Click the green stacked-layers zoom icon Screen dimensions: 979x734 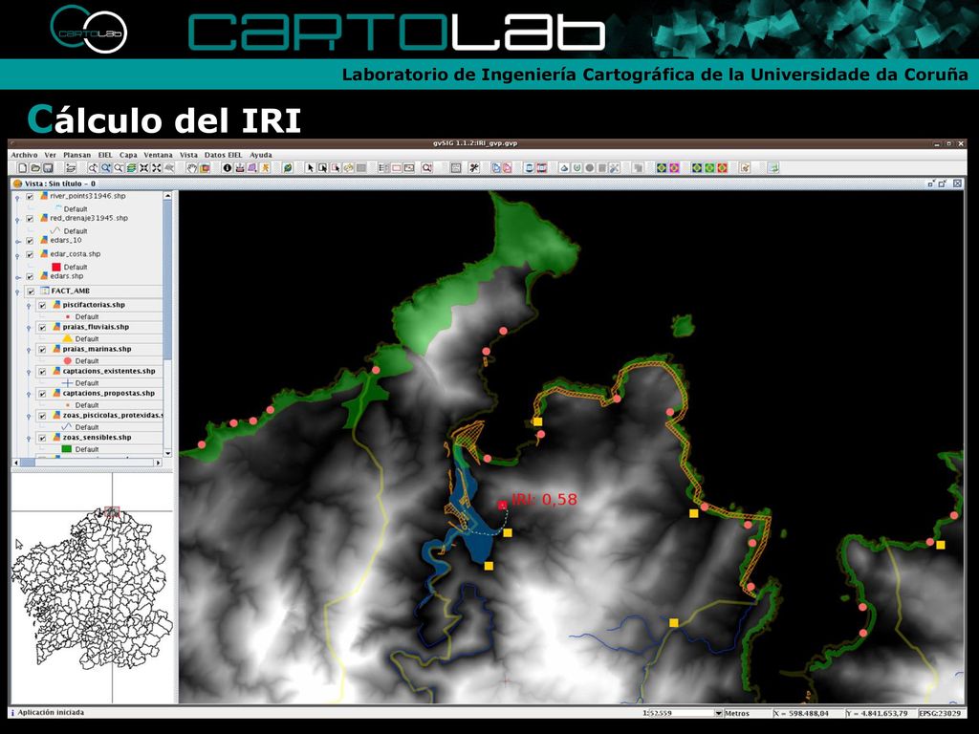[x=132, y=168]
